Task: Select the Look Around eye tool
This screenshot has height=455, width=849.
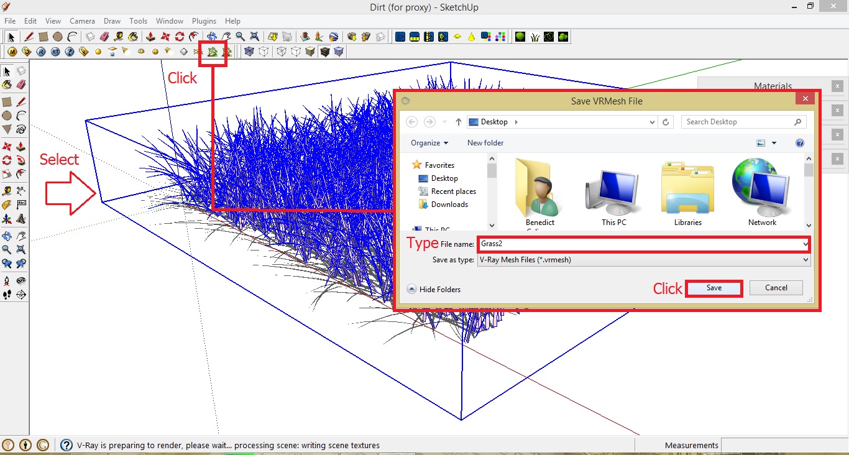Action: 21,280
